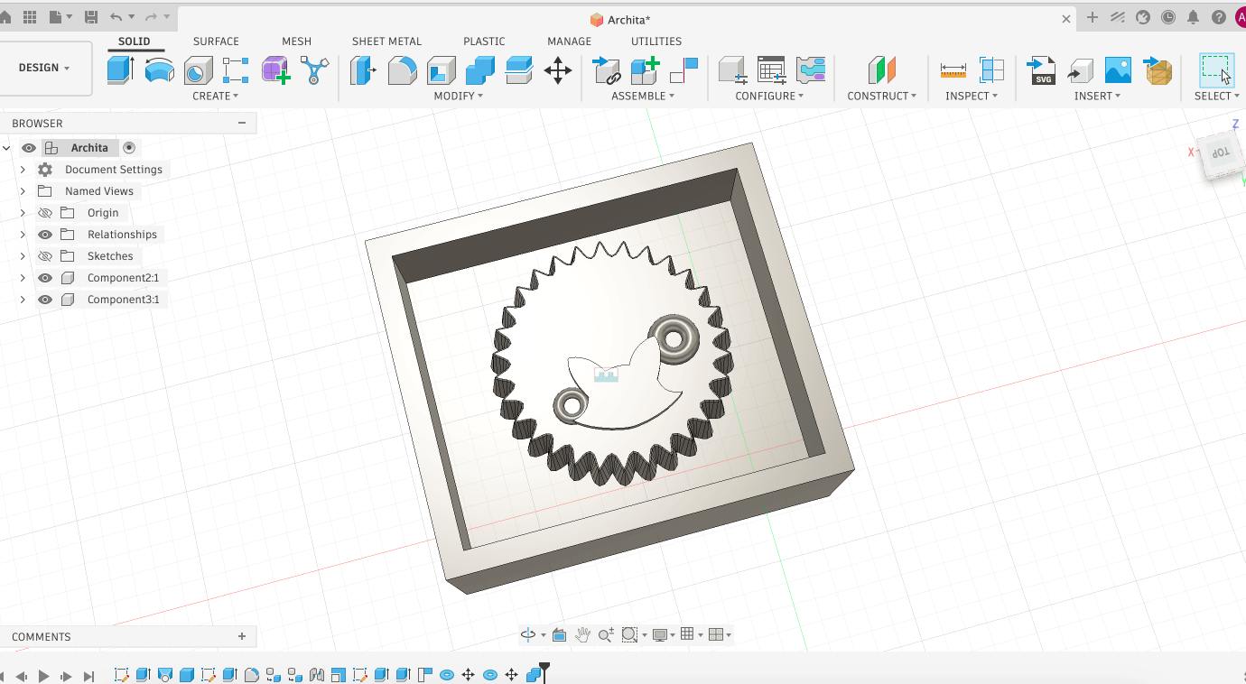This screenshot has width=1246, height=684.
Task: Click the ViewCube top face
Action: point(1220,153)
